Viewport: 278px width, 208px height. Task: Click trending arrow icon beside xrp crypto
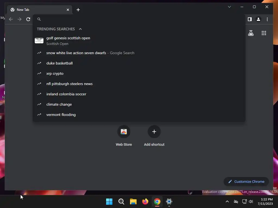[39, 73]
